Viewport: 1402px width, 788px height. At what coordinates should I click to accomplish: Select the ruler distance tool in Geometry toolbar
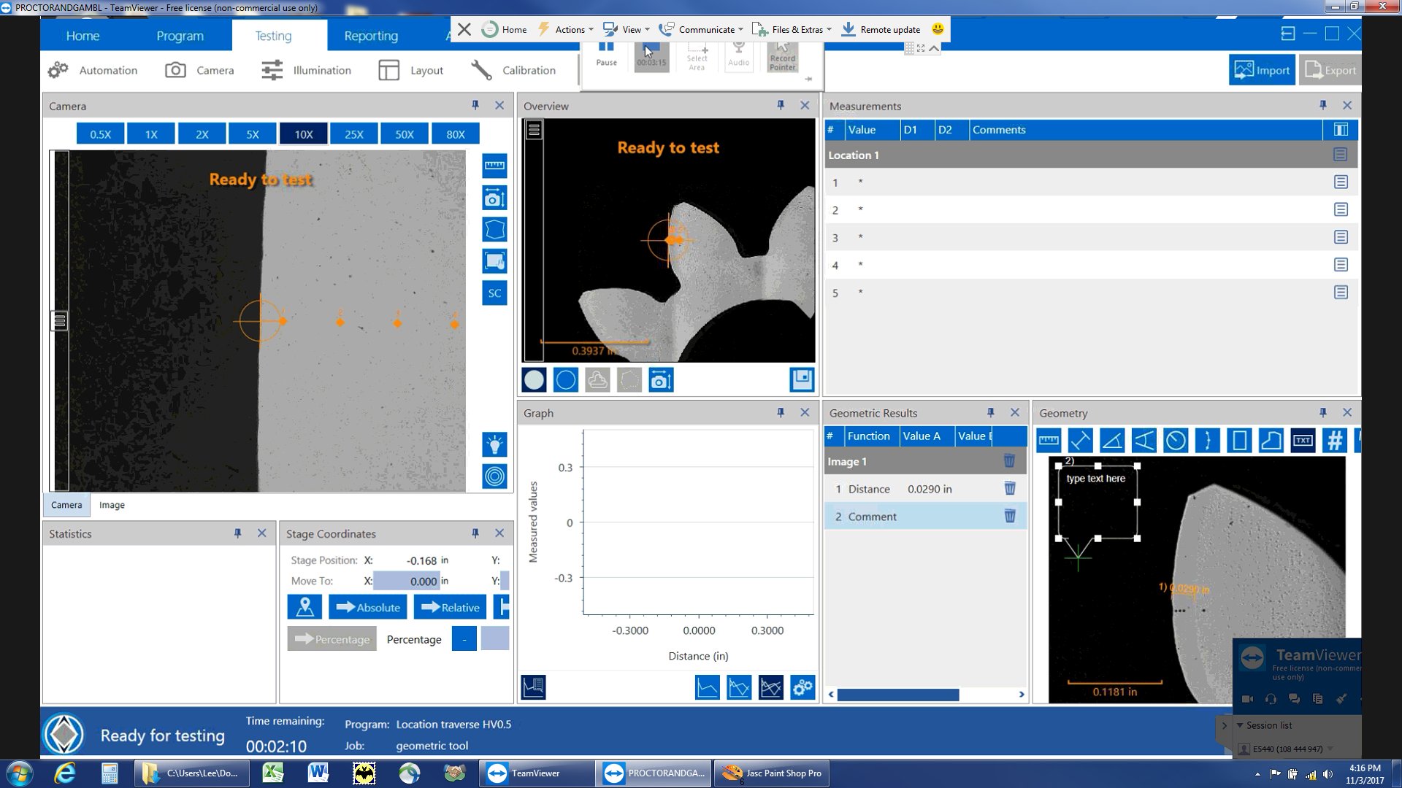click(x=1049, y=441)
